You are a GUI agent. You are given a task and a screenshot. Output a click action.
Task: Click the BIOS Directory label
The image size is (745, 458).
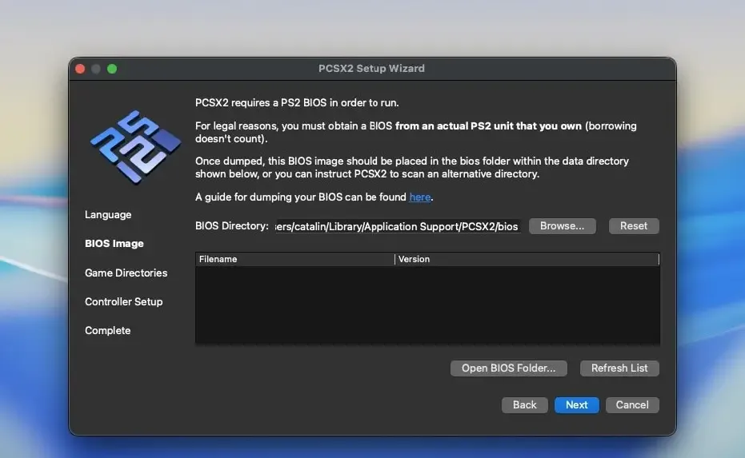coord(232,226)
